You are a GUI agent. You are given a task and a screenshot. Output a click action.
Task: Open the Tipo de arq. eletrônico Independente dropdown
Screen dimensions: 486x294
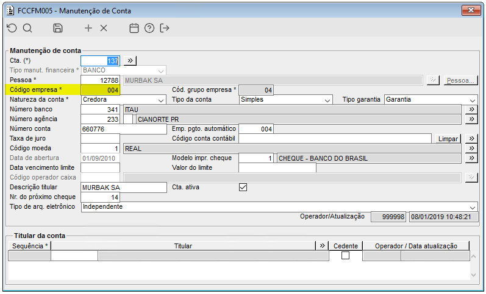[279, 207]
